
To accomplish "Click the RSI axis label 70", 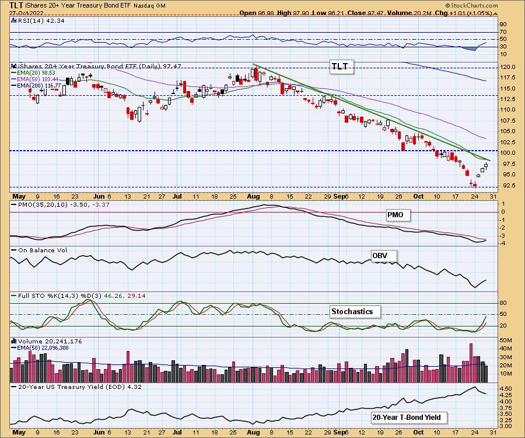I will (x=503, y=32).
